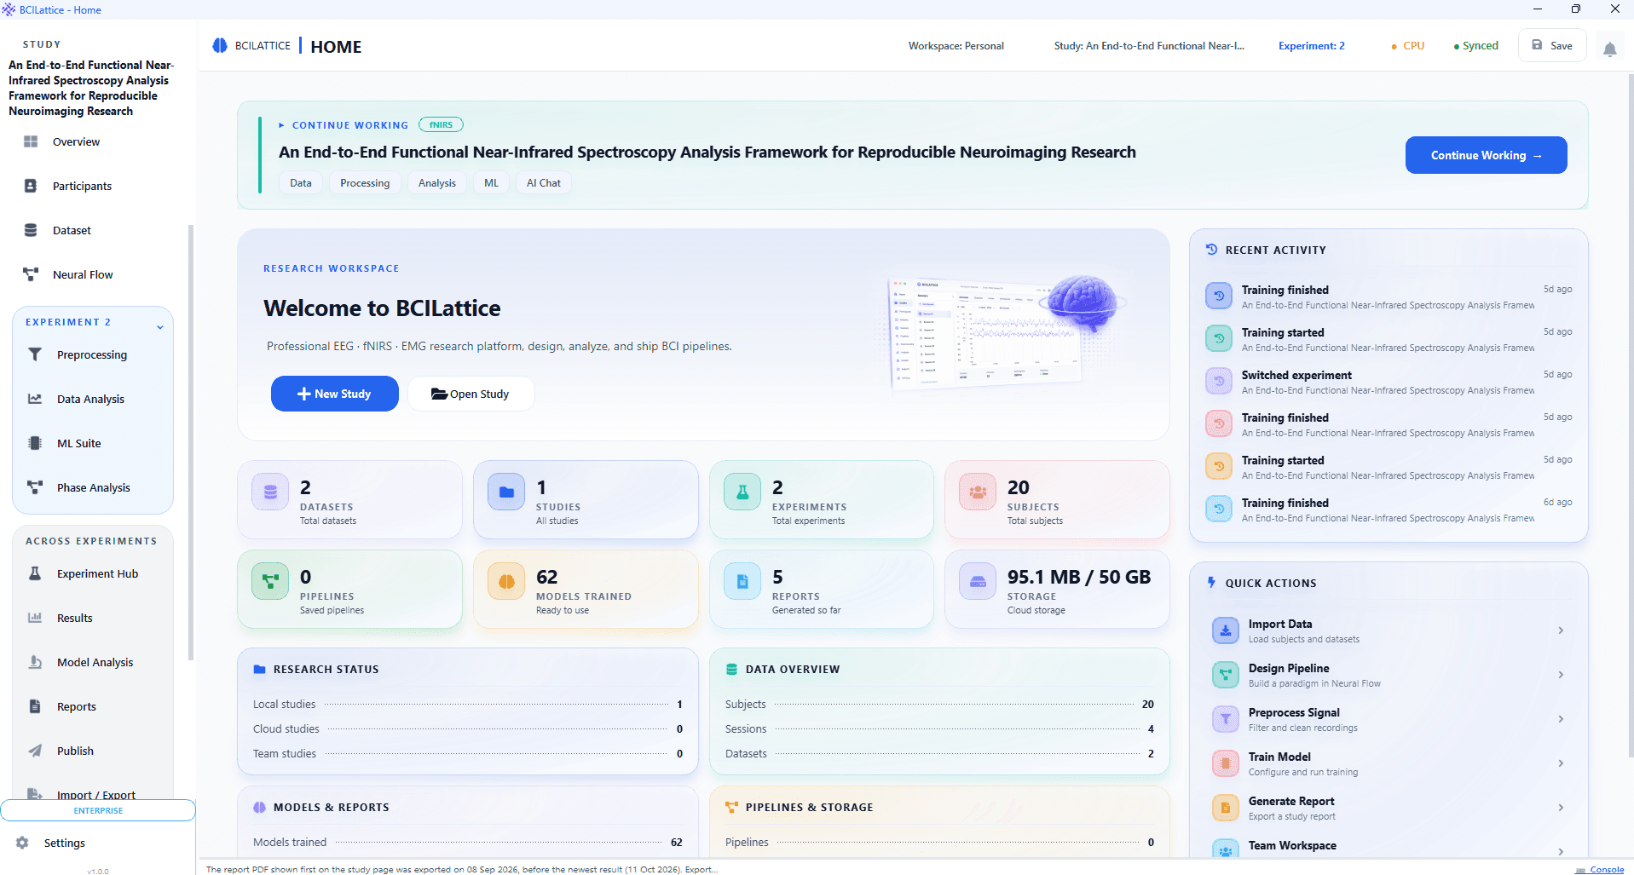The width and height of the screenshot is (1634, 875).
Task: Select the AI Chat tab chip
Action: point(544,182)
